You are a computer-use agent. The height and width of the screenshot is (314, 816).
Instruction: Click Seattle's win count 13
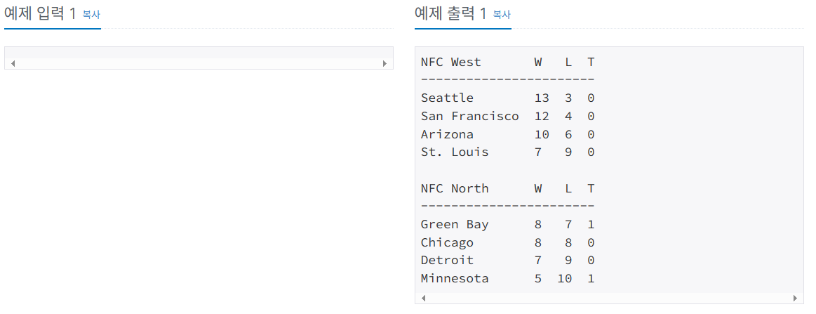click(542, 98)
